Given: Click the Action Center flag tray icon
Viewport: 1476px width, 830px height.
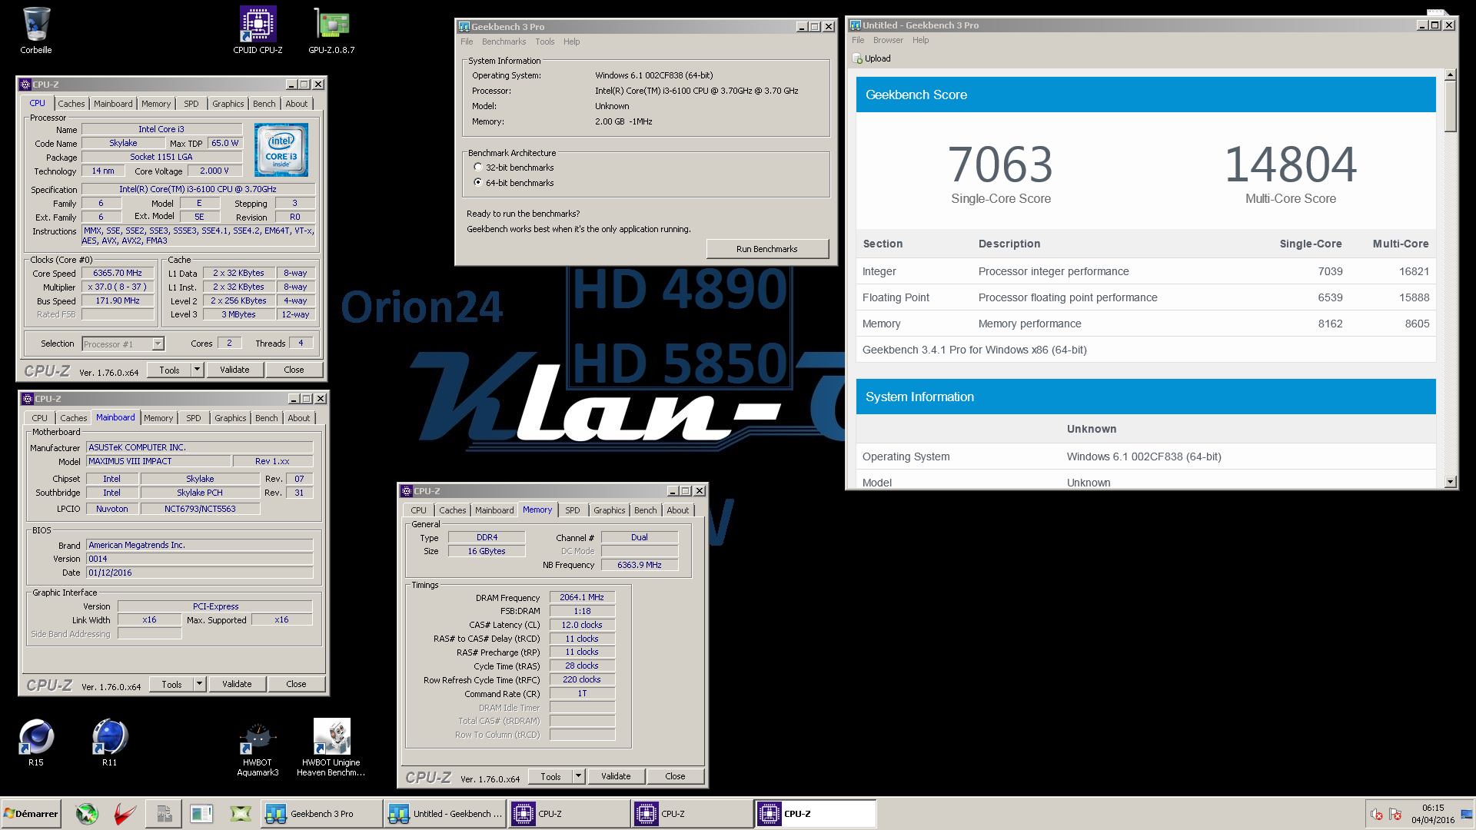Looking at the screenshot, I should pos(1395,815).
